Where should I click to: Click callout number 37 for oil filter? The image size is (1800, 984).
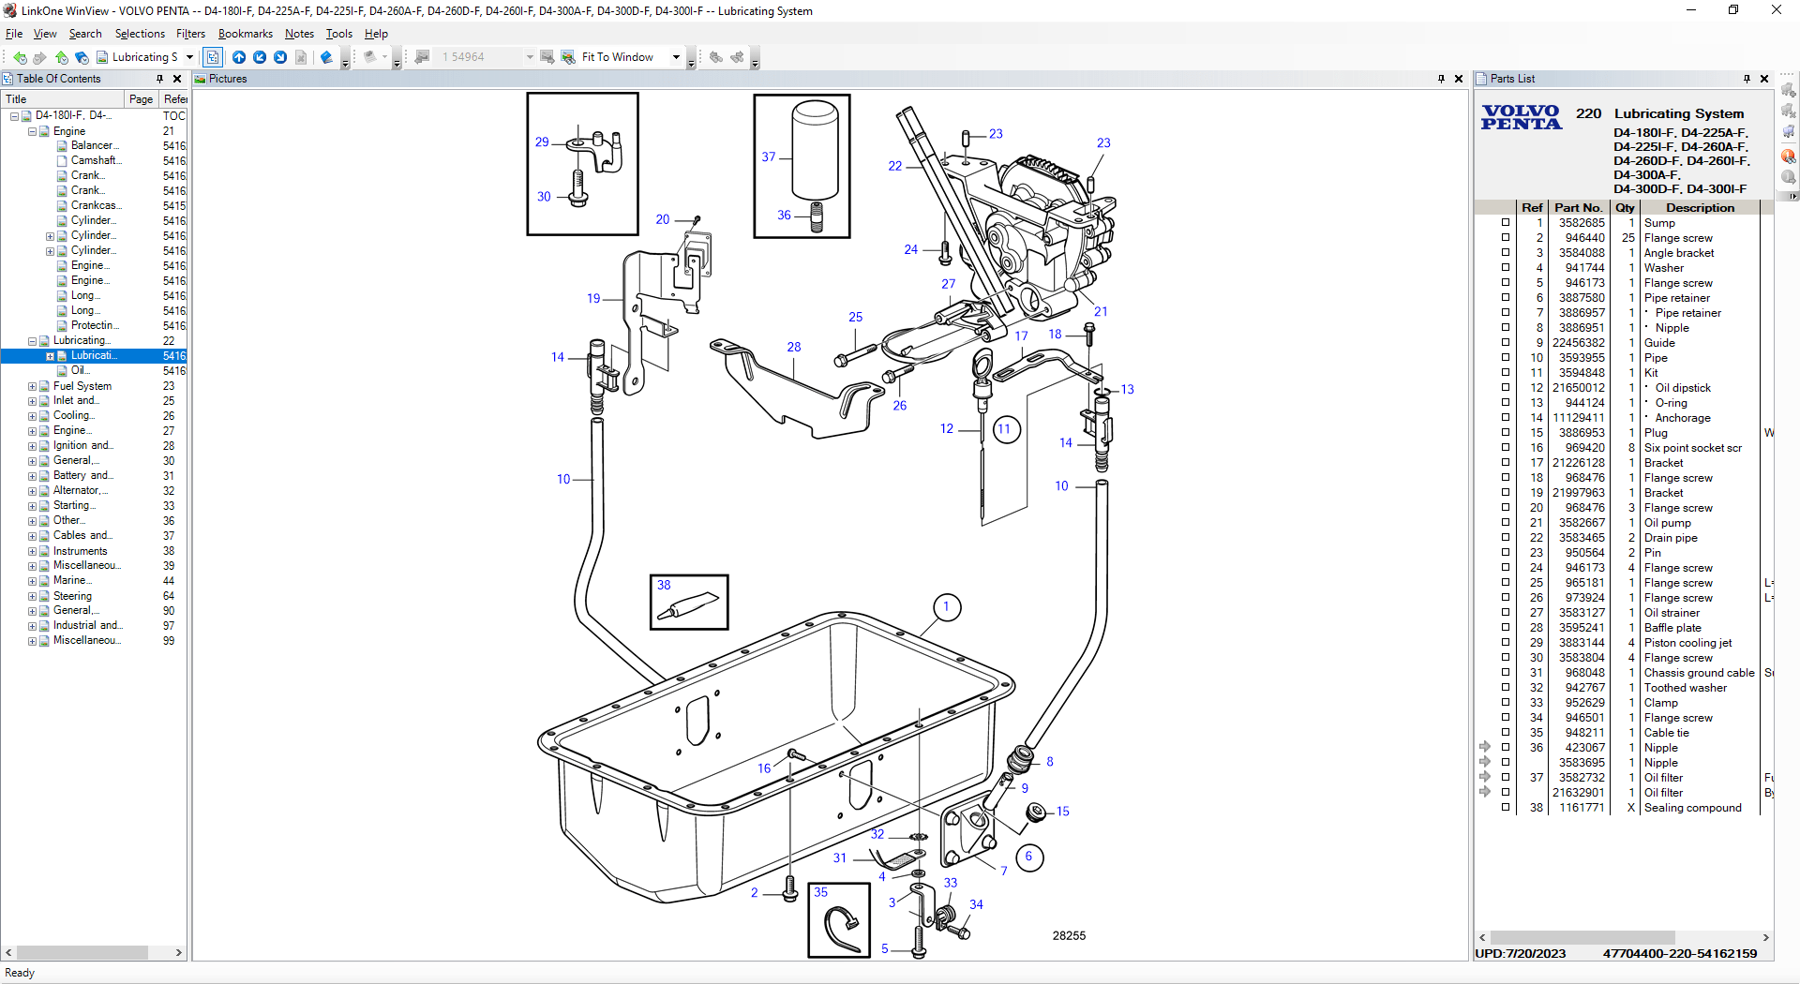point(769,157)
